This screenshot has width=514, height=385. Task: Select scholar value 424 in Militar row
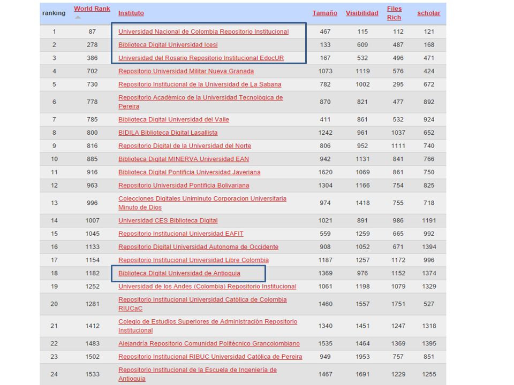[x=429, y=71]
